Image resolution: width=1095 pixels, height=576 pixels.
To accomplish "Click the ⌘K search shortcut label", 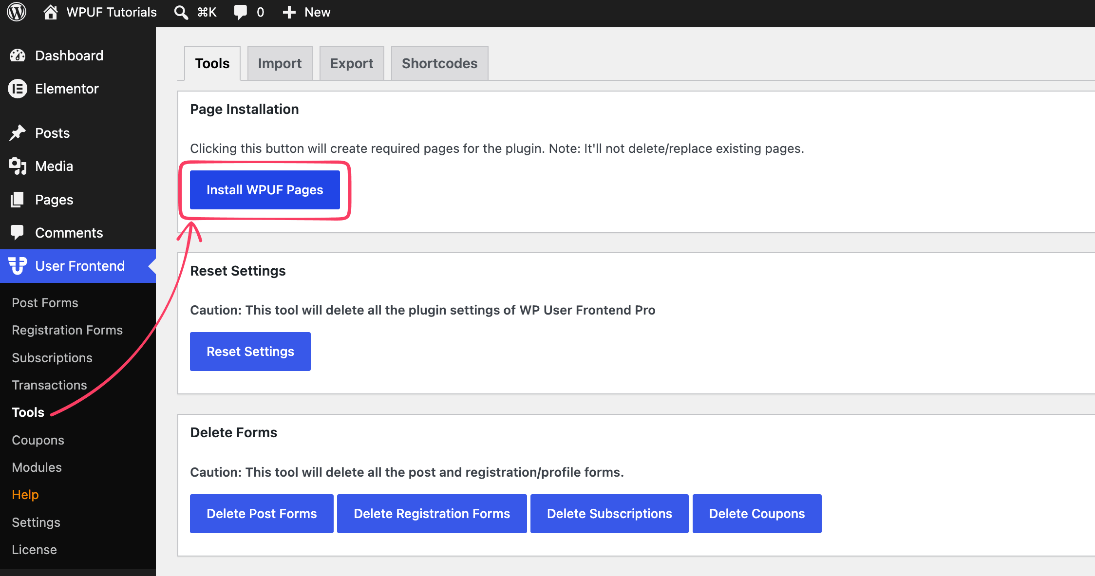I will pyautogui.click(x=207, y=12).
